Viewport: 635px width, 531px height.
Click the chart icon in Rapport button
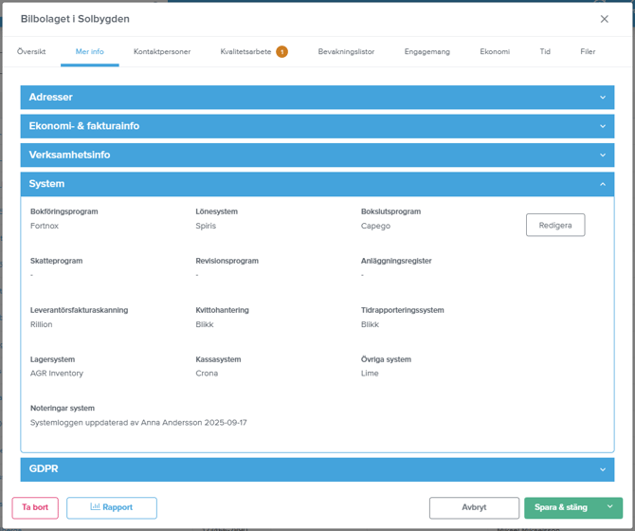tap(95, 506)
